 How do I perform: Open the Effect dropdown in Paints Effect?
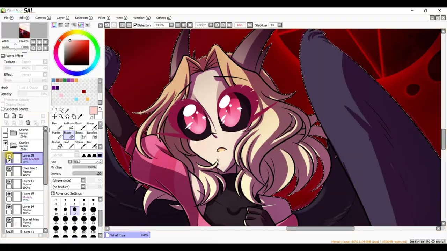click(x=45, y=74)
